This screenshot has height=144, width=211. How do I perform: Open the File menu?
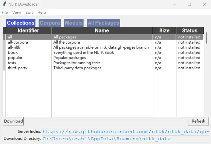point(5,12)
